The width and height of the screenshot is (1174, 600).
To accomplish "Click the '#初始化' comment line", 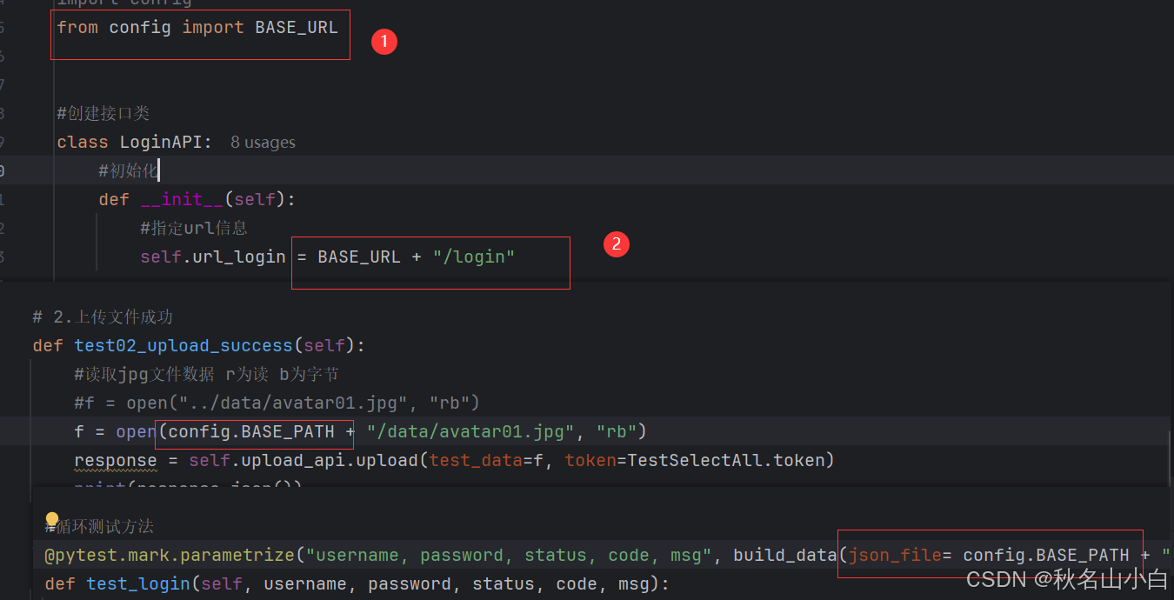I will tap(128, 170).
